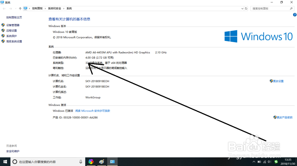The height and width of the screenshot is (166, 297).
Task: Navigate up one folder level
Action: [20, 9]
